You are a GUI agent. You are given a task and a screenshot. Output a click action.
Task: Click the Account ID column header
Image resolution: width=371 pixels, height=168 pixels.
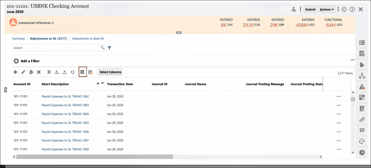[22, 84]
